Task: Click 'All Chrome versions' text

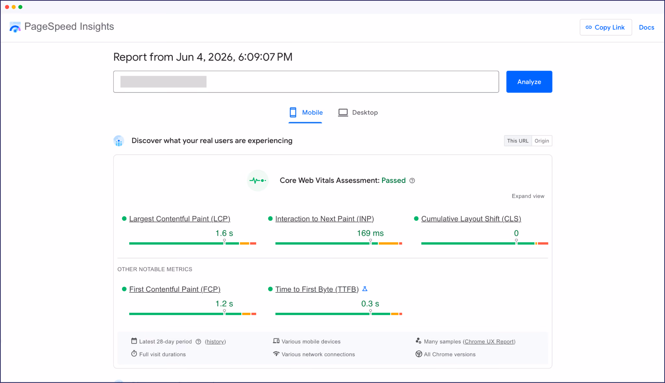Action: (x=450, y=354)
